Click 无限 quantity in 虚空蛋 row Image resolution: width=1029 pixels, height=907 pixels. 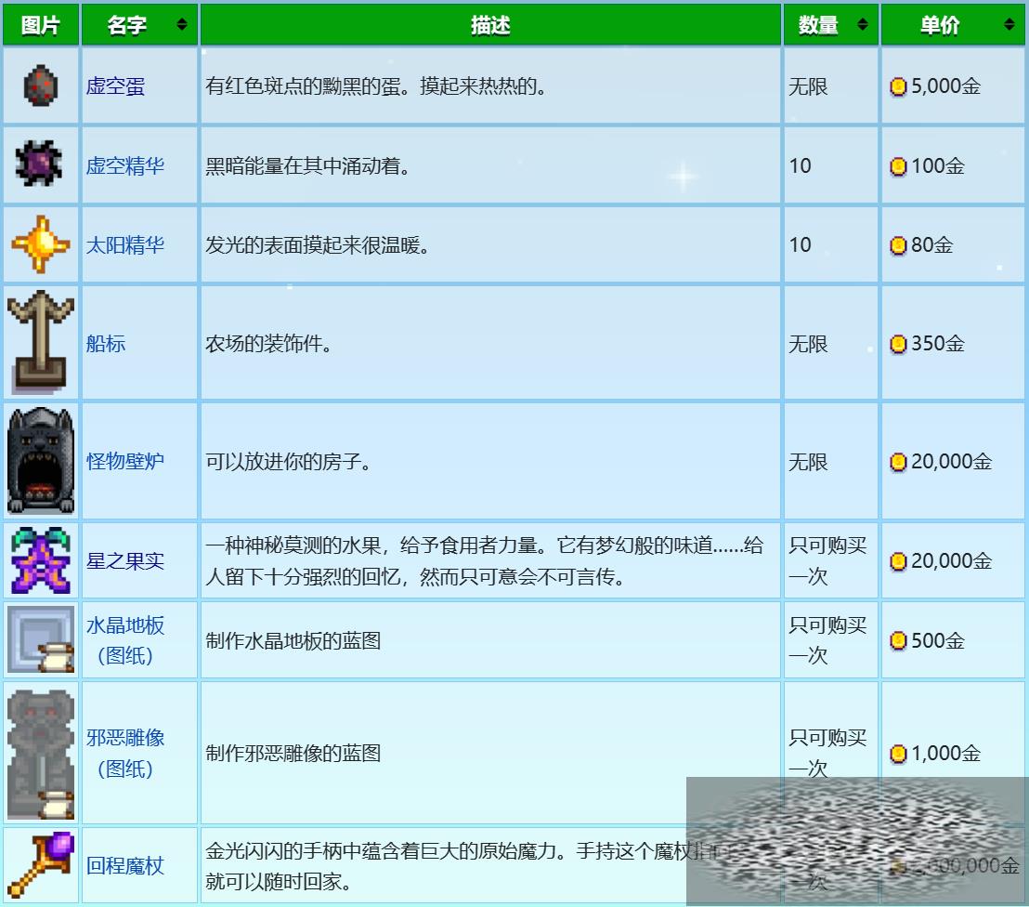(808, 86)
